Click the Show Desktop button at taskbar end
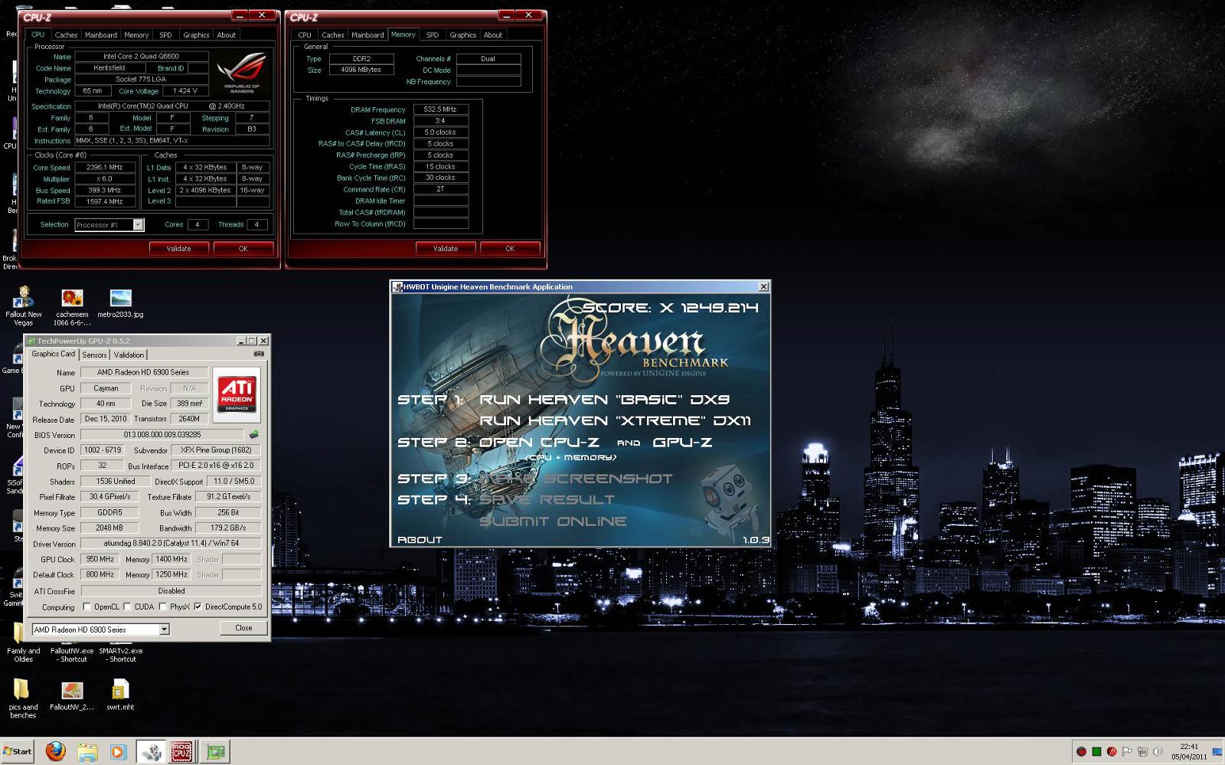The width and height of the screenshot is (1225, 765). point(1218,752)
